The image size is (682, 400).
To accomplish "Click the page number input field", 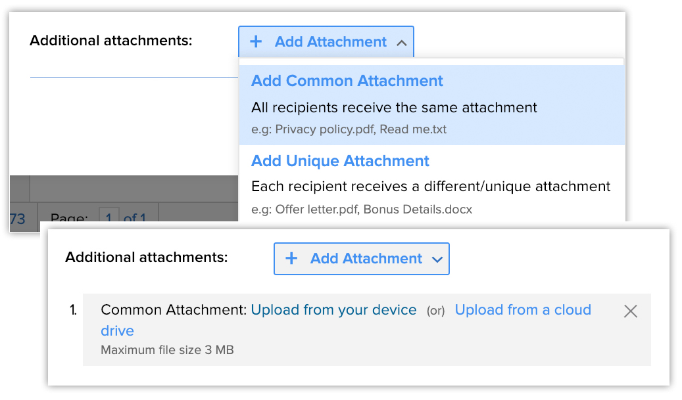I will [109, 217].
